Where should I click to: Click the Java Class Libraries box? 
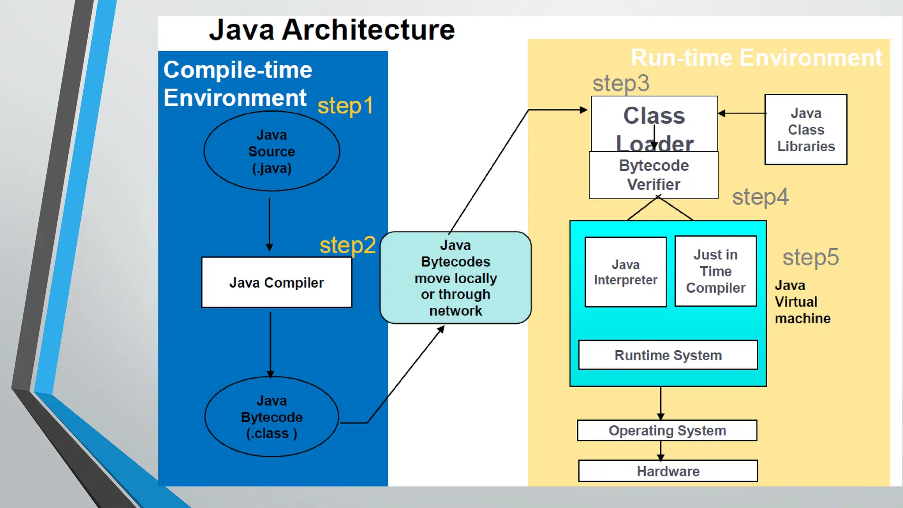[x=806, y=130]
